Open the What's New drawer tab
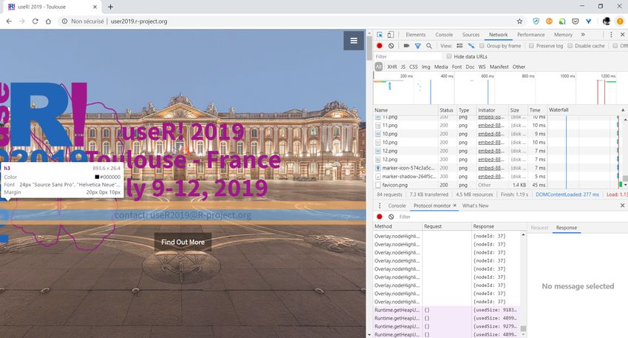The height and width of the screenshot is (338, 628). (475, 206)
